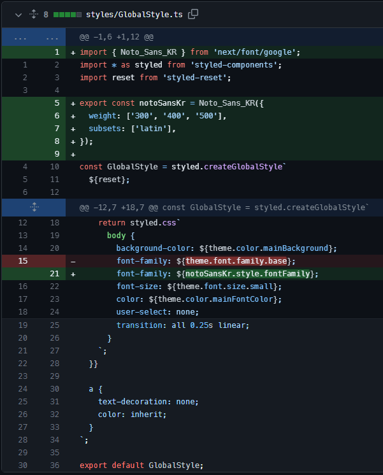Select new line number 36
Image resolution: width=383 pixels, height=475 pixels.
(x=55, y=465)
